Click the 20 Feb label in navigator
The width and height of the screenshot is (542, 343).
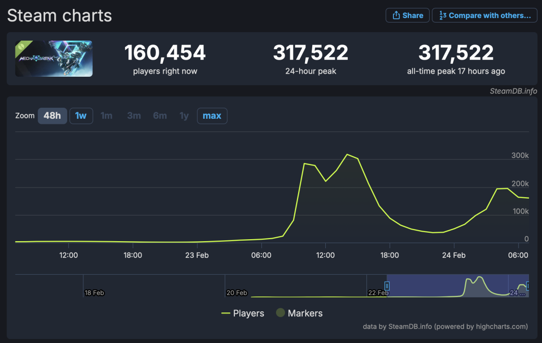237,293
